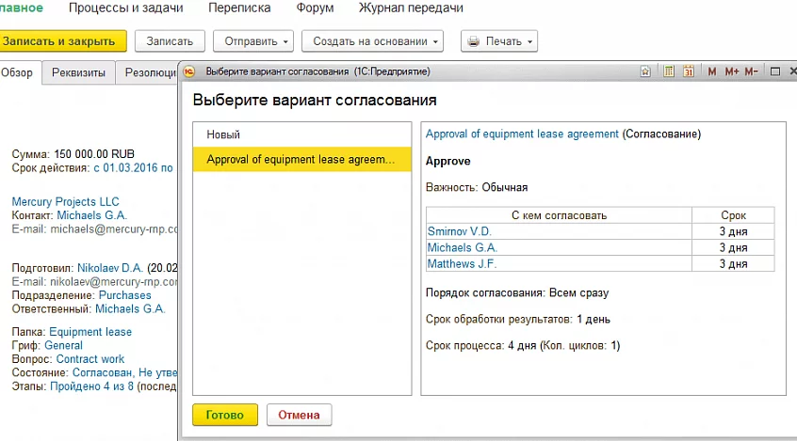Confirm with the Готово button

click(x=224, y=415)
